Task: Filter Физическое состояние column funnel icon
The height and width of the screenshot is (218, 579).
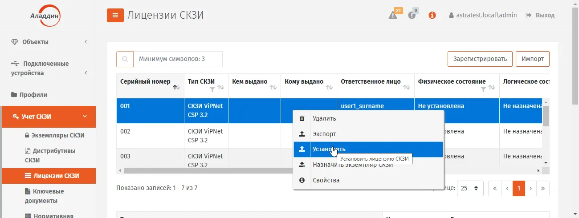Action: 483,89
